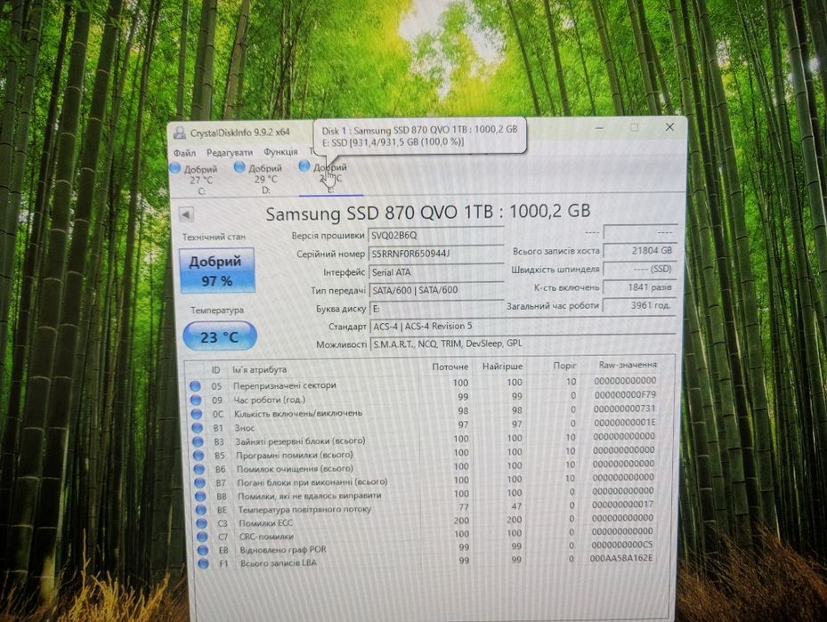Click status icon for attribute BE
This screenshot has width=827, height=622.
coord(201,510)
